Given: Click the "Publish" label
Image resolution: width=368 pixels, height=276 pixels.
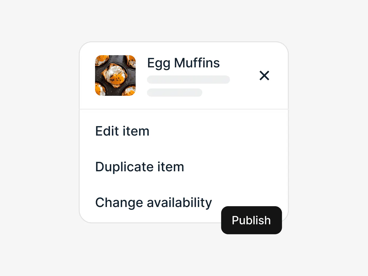Looking at the screenshot, I should pyautogui.click(x=251, y=220).
